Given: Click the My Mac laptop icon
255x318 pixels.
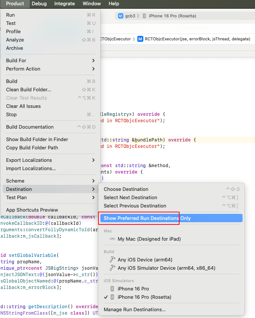Looking at the screenshot, I should tap(112, 239).
